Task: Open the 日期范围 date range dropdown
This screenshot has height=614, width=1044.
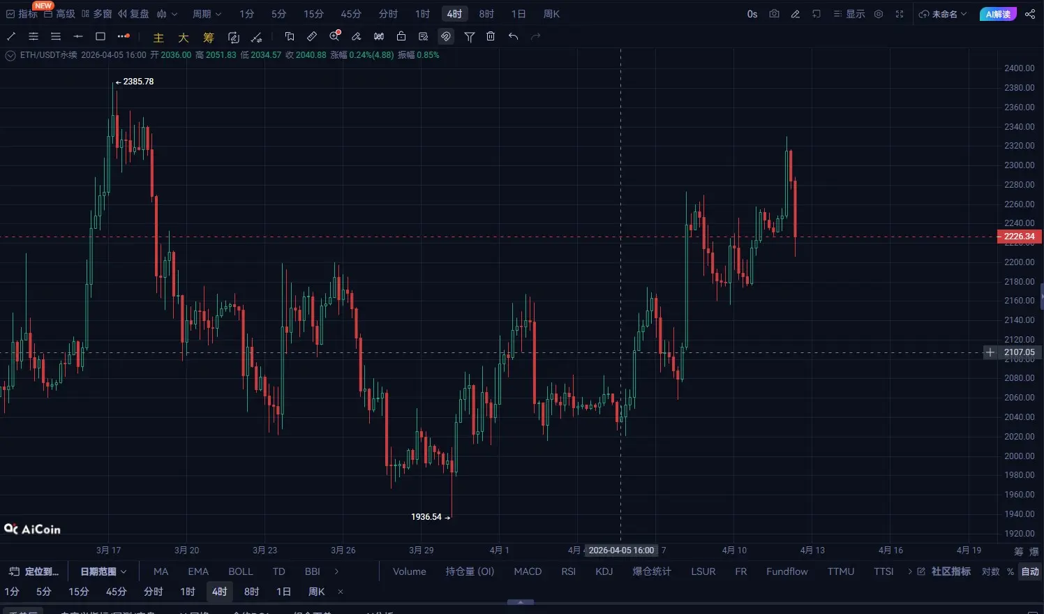Action: tap(103, 571)
